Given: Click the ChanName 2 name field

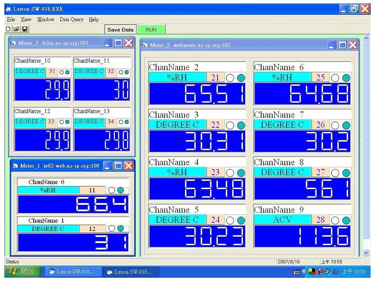Looking at the screenshot, I should pos(197,67).
